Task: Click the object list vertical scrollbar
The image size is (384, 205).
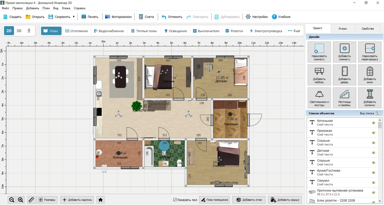Action: (380, 159)
